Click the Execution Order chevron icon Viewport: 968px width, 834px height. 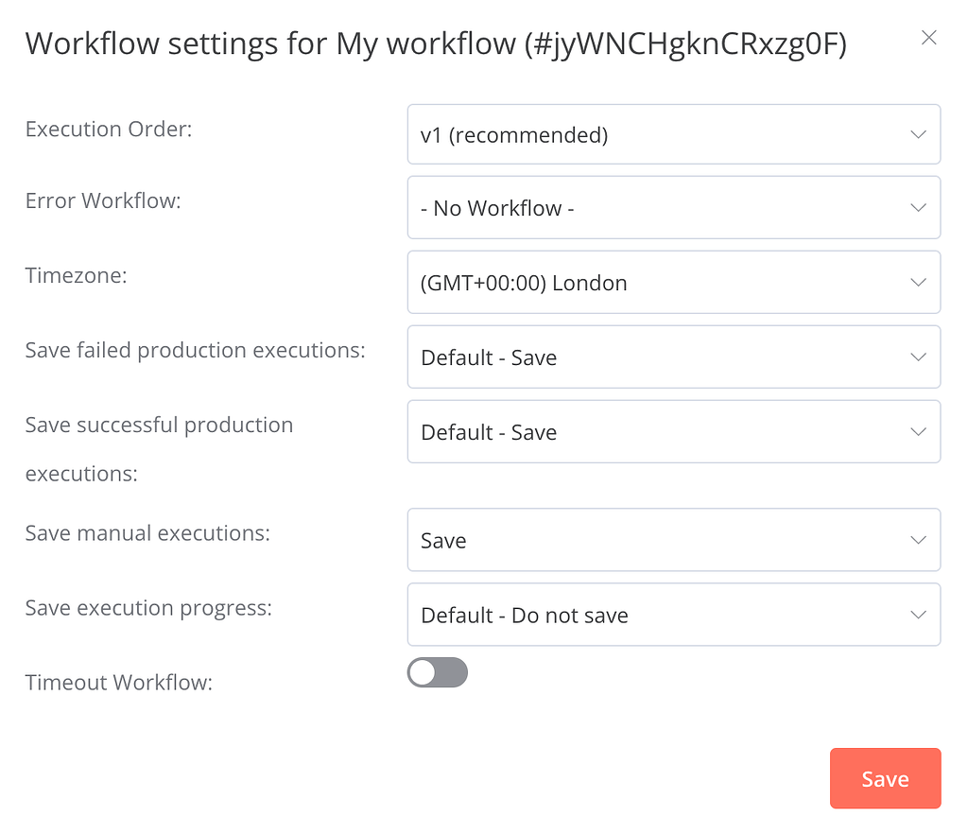click(x=918, y=134)
